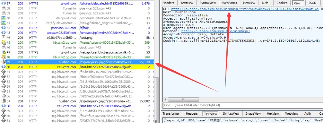Screen dimensions: 323x123
Task: Click the cached icon of session 52
Action: coord(4,77)
